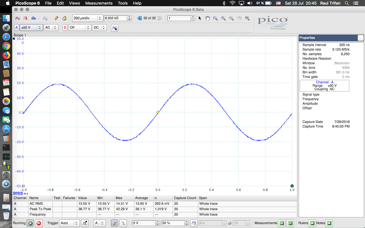Click the Scope 1 view tab

(20, 35)
